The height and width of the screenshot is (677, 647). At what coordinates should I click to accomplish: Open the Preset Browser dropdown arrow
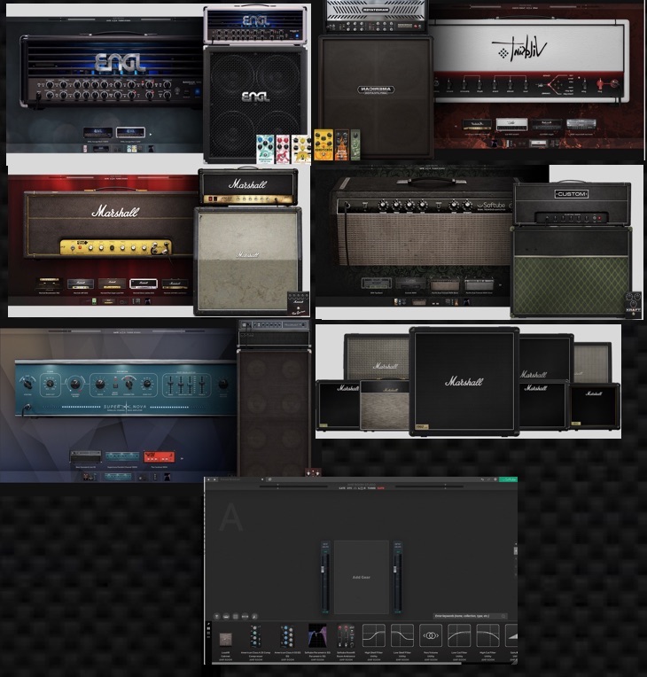click(262, 479)
